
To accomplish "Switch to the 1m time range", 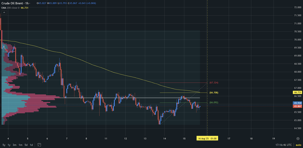I will coord(20,145).
